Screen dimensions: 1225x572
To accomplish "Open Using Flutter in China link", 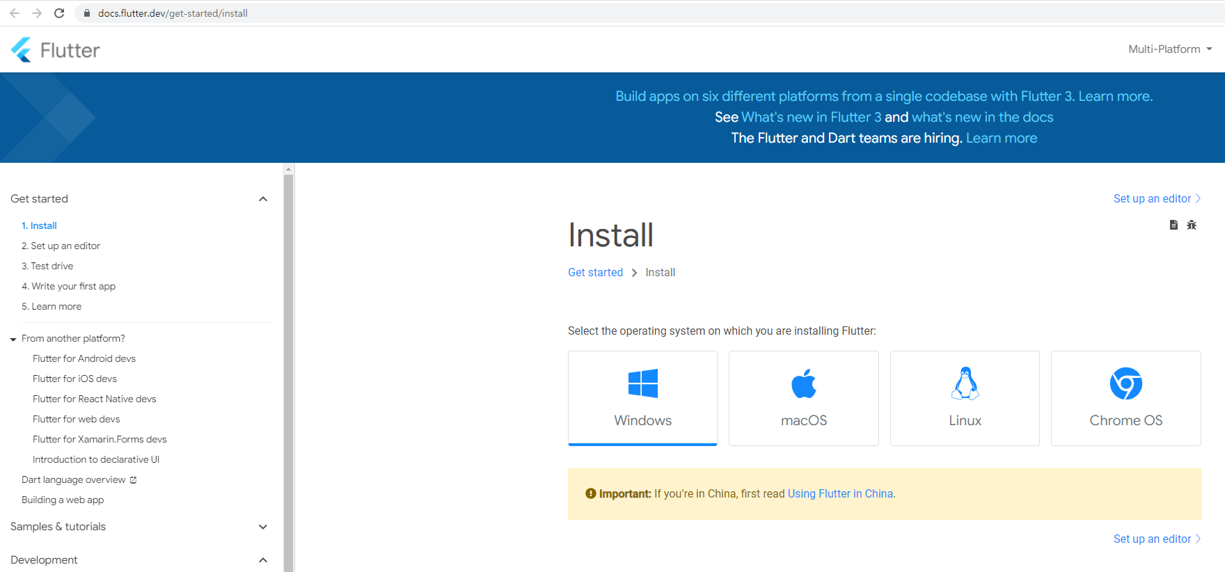I will point(840,493).
